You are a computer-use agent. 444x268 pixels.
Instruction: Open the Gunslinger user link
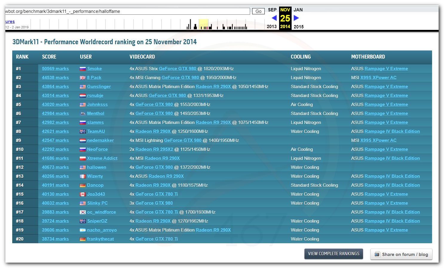(99, 87)
